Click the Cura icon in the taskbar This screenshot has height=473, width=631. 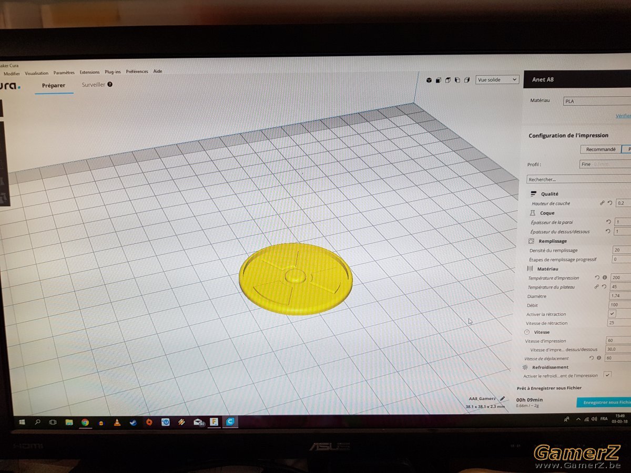click(230, 421)
